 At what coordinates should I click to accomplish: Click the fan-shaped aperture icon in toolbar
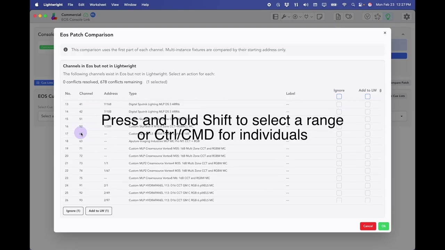click(x=378, y=17)
